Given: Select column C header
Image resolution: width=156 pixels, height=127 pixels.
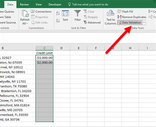Looking at the screenshot, I should [x=44, y=48].
